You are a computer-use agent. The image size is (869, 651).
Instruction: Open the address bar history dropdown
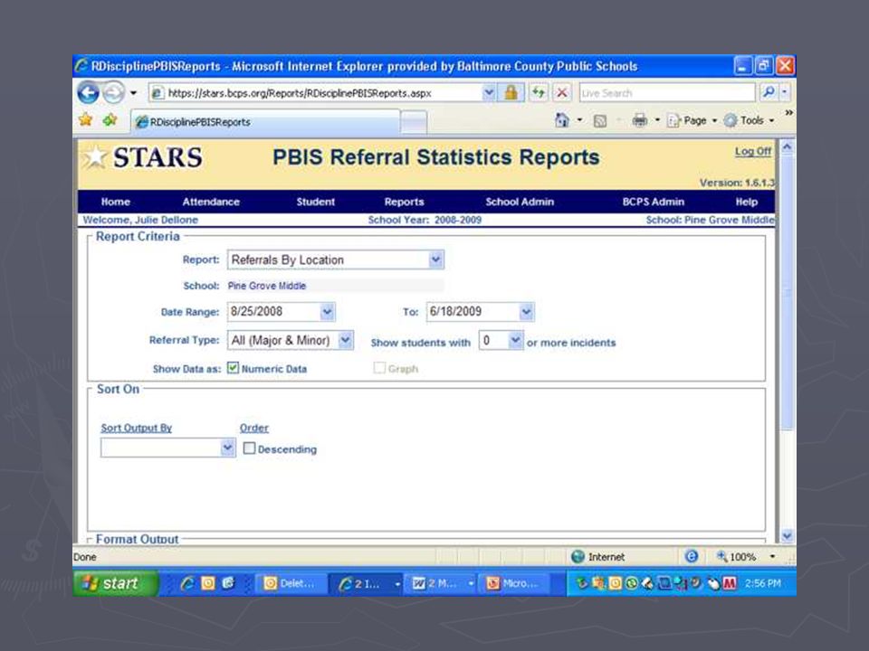489,92
